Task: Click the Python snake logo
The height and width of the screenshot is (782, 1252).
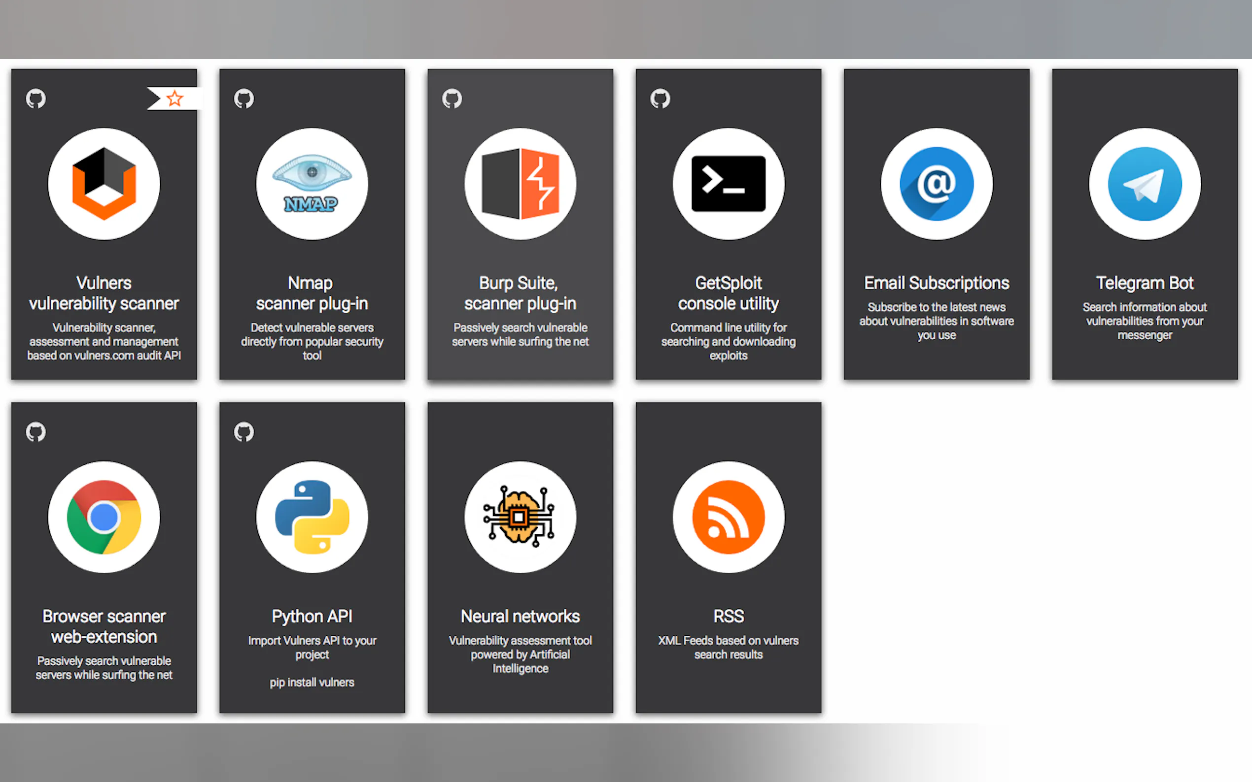Action: click(312, 517)
